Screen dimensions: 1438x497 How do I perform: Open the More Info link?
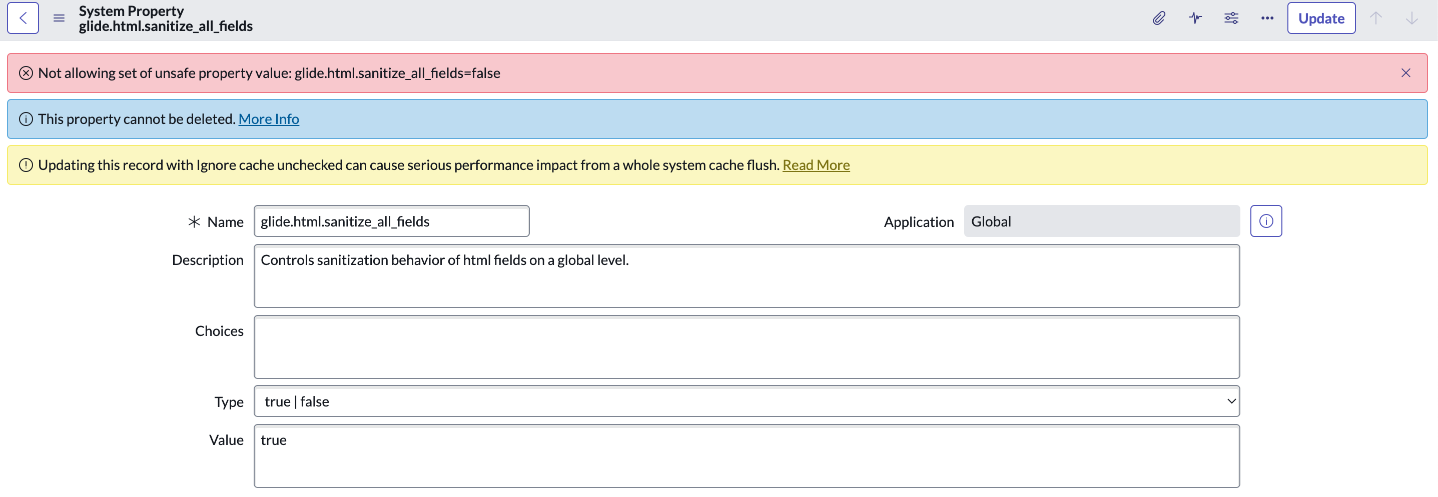click(x=269, y=119)
